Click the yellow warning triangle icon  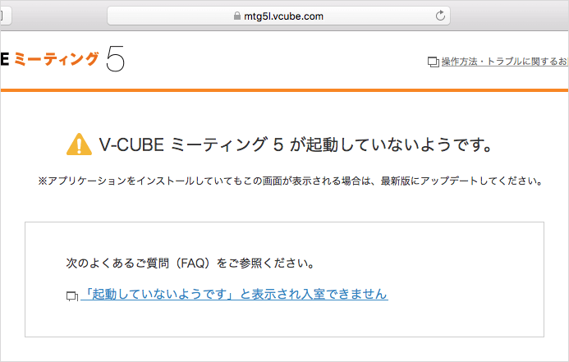(79, 144)
